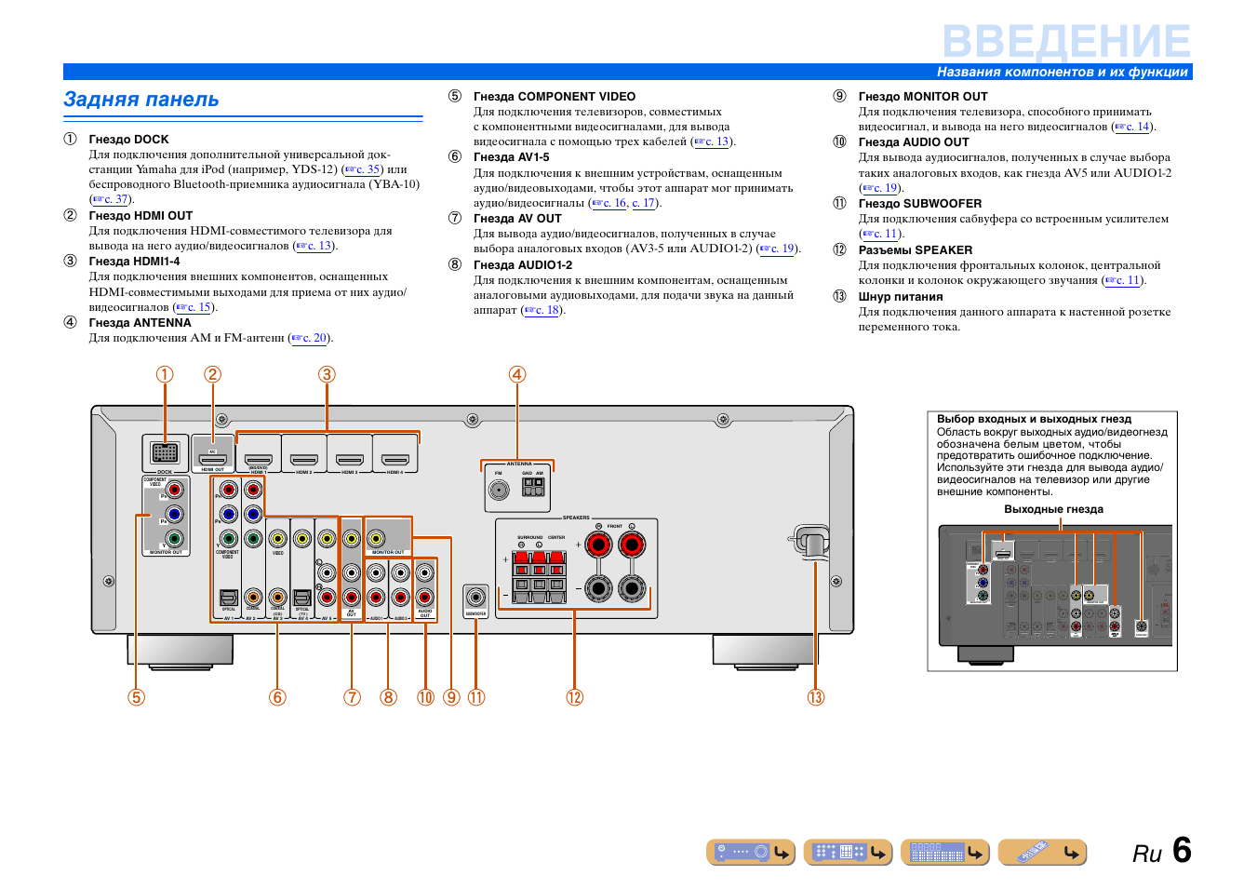Click the HDMI 1 input jack in the diagram
1257x888 pixels.
(x=259, y=460)
